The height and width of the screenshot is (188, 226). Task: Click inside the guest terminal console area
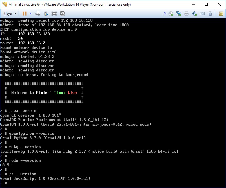tap(113, 113)
